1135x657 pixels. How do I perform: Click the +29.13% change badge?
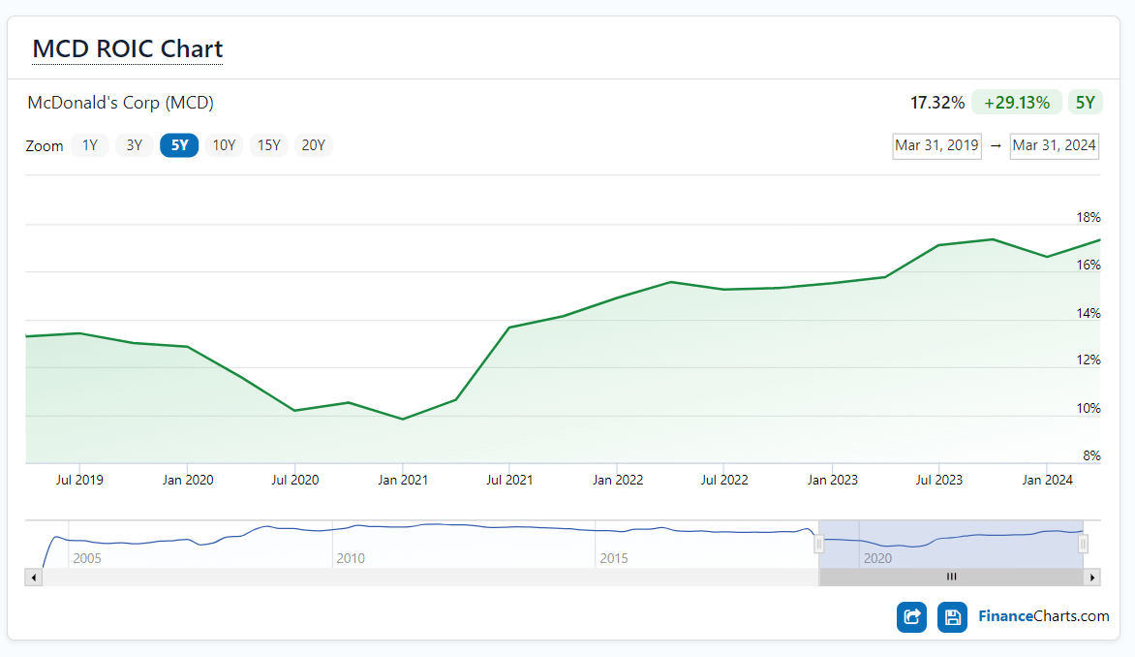pos(1016,102)
